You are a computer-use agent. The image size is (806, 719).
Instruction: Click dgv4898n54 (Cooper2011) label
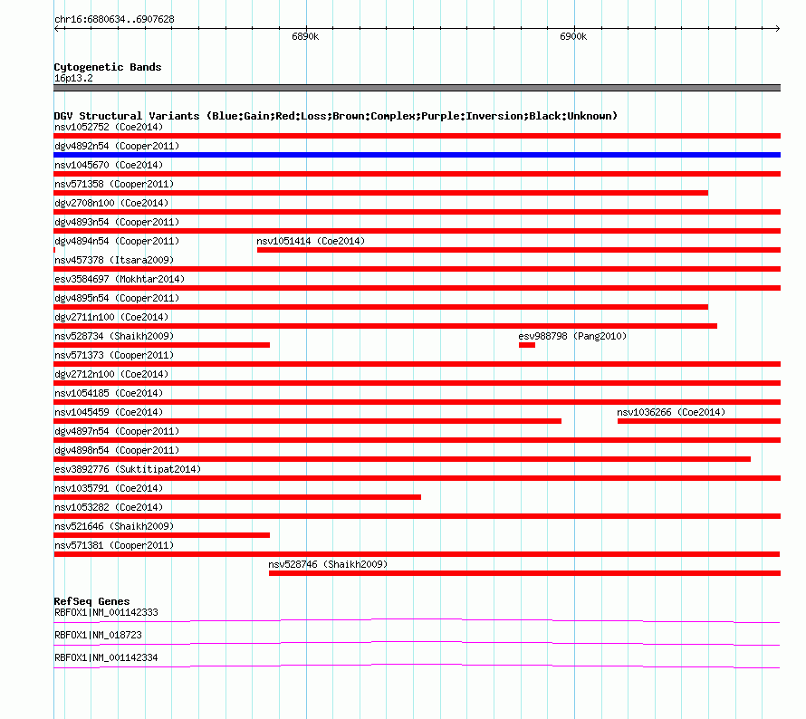(x=117, y=450)
